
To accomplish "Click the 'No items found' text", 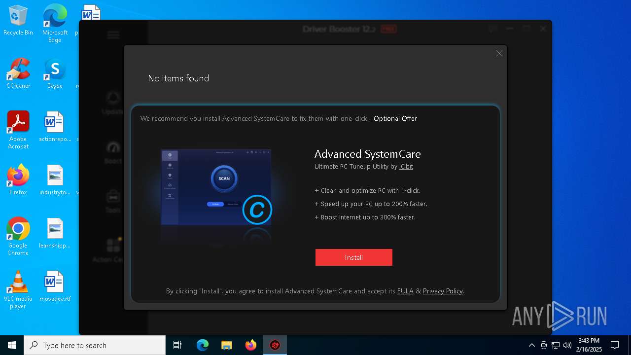I will point(178,78).
